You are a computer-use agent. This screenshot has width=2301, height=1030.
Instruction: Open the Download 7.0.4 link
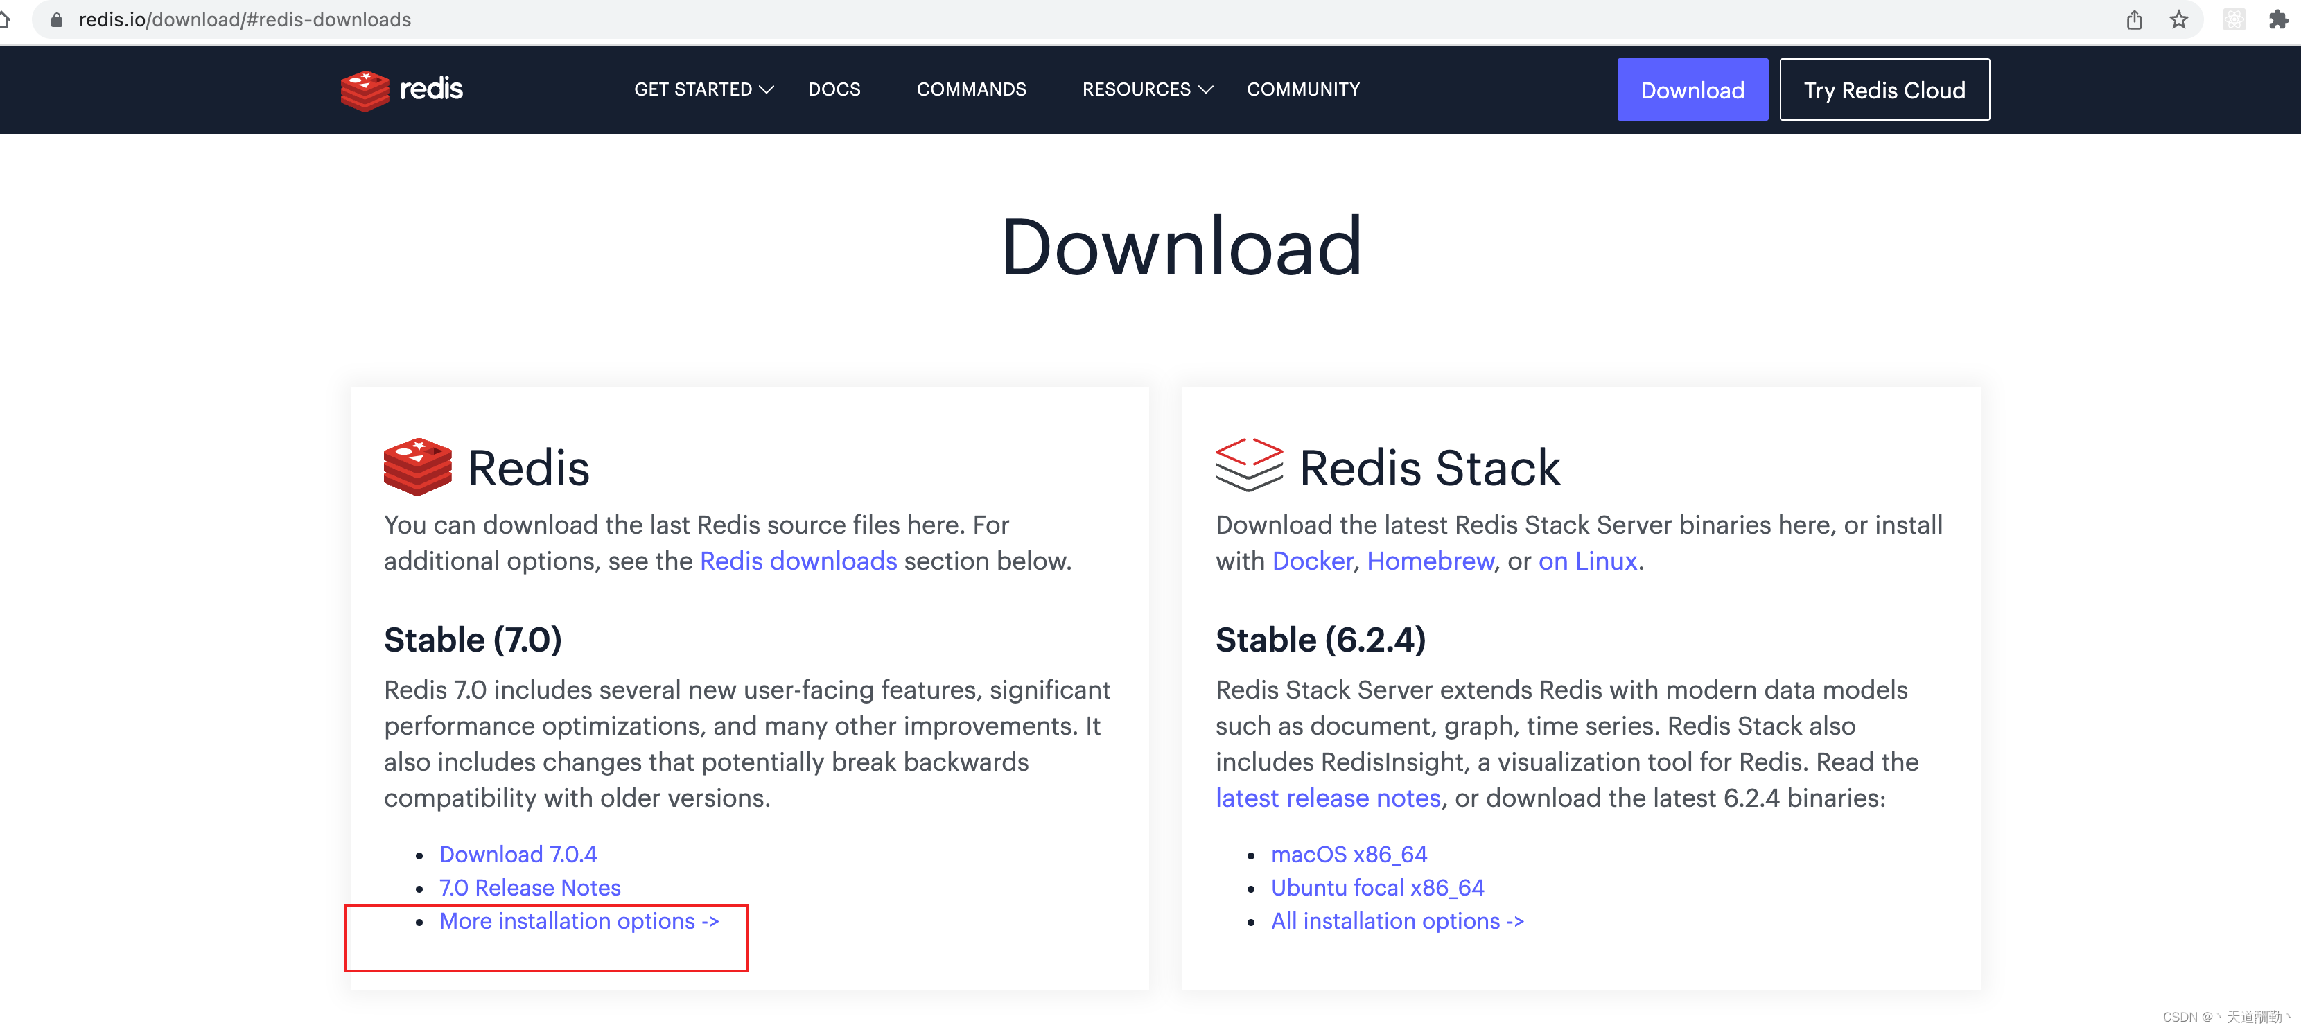pyautogui.click(x=518, y=854)
